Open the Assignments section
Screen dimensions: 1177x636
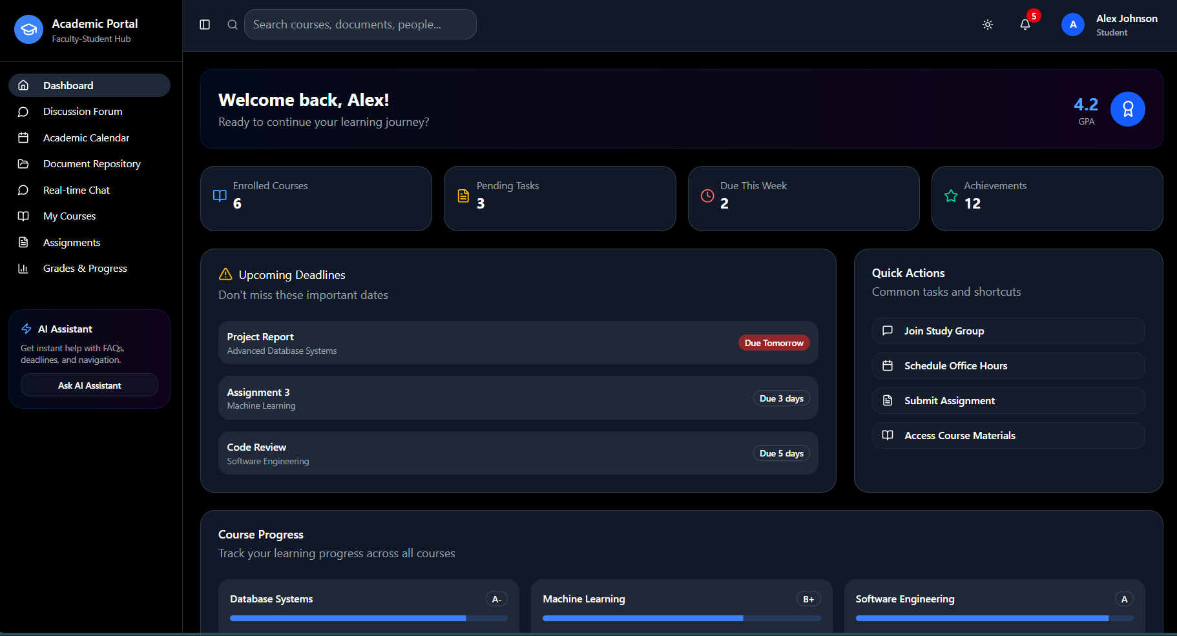point(89,242)
